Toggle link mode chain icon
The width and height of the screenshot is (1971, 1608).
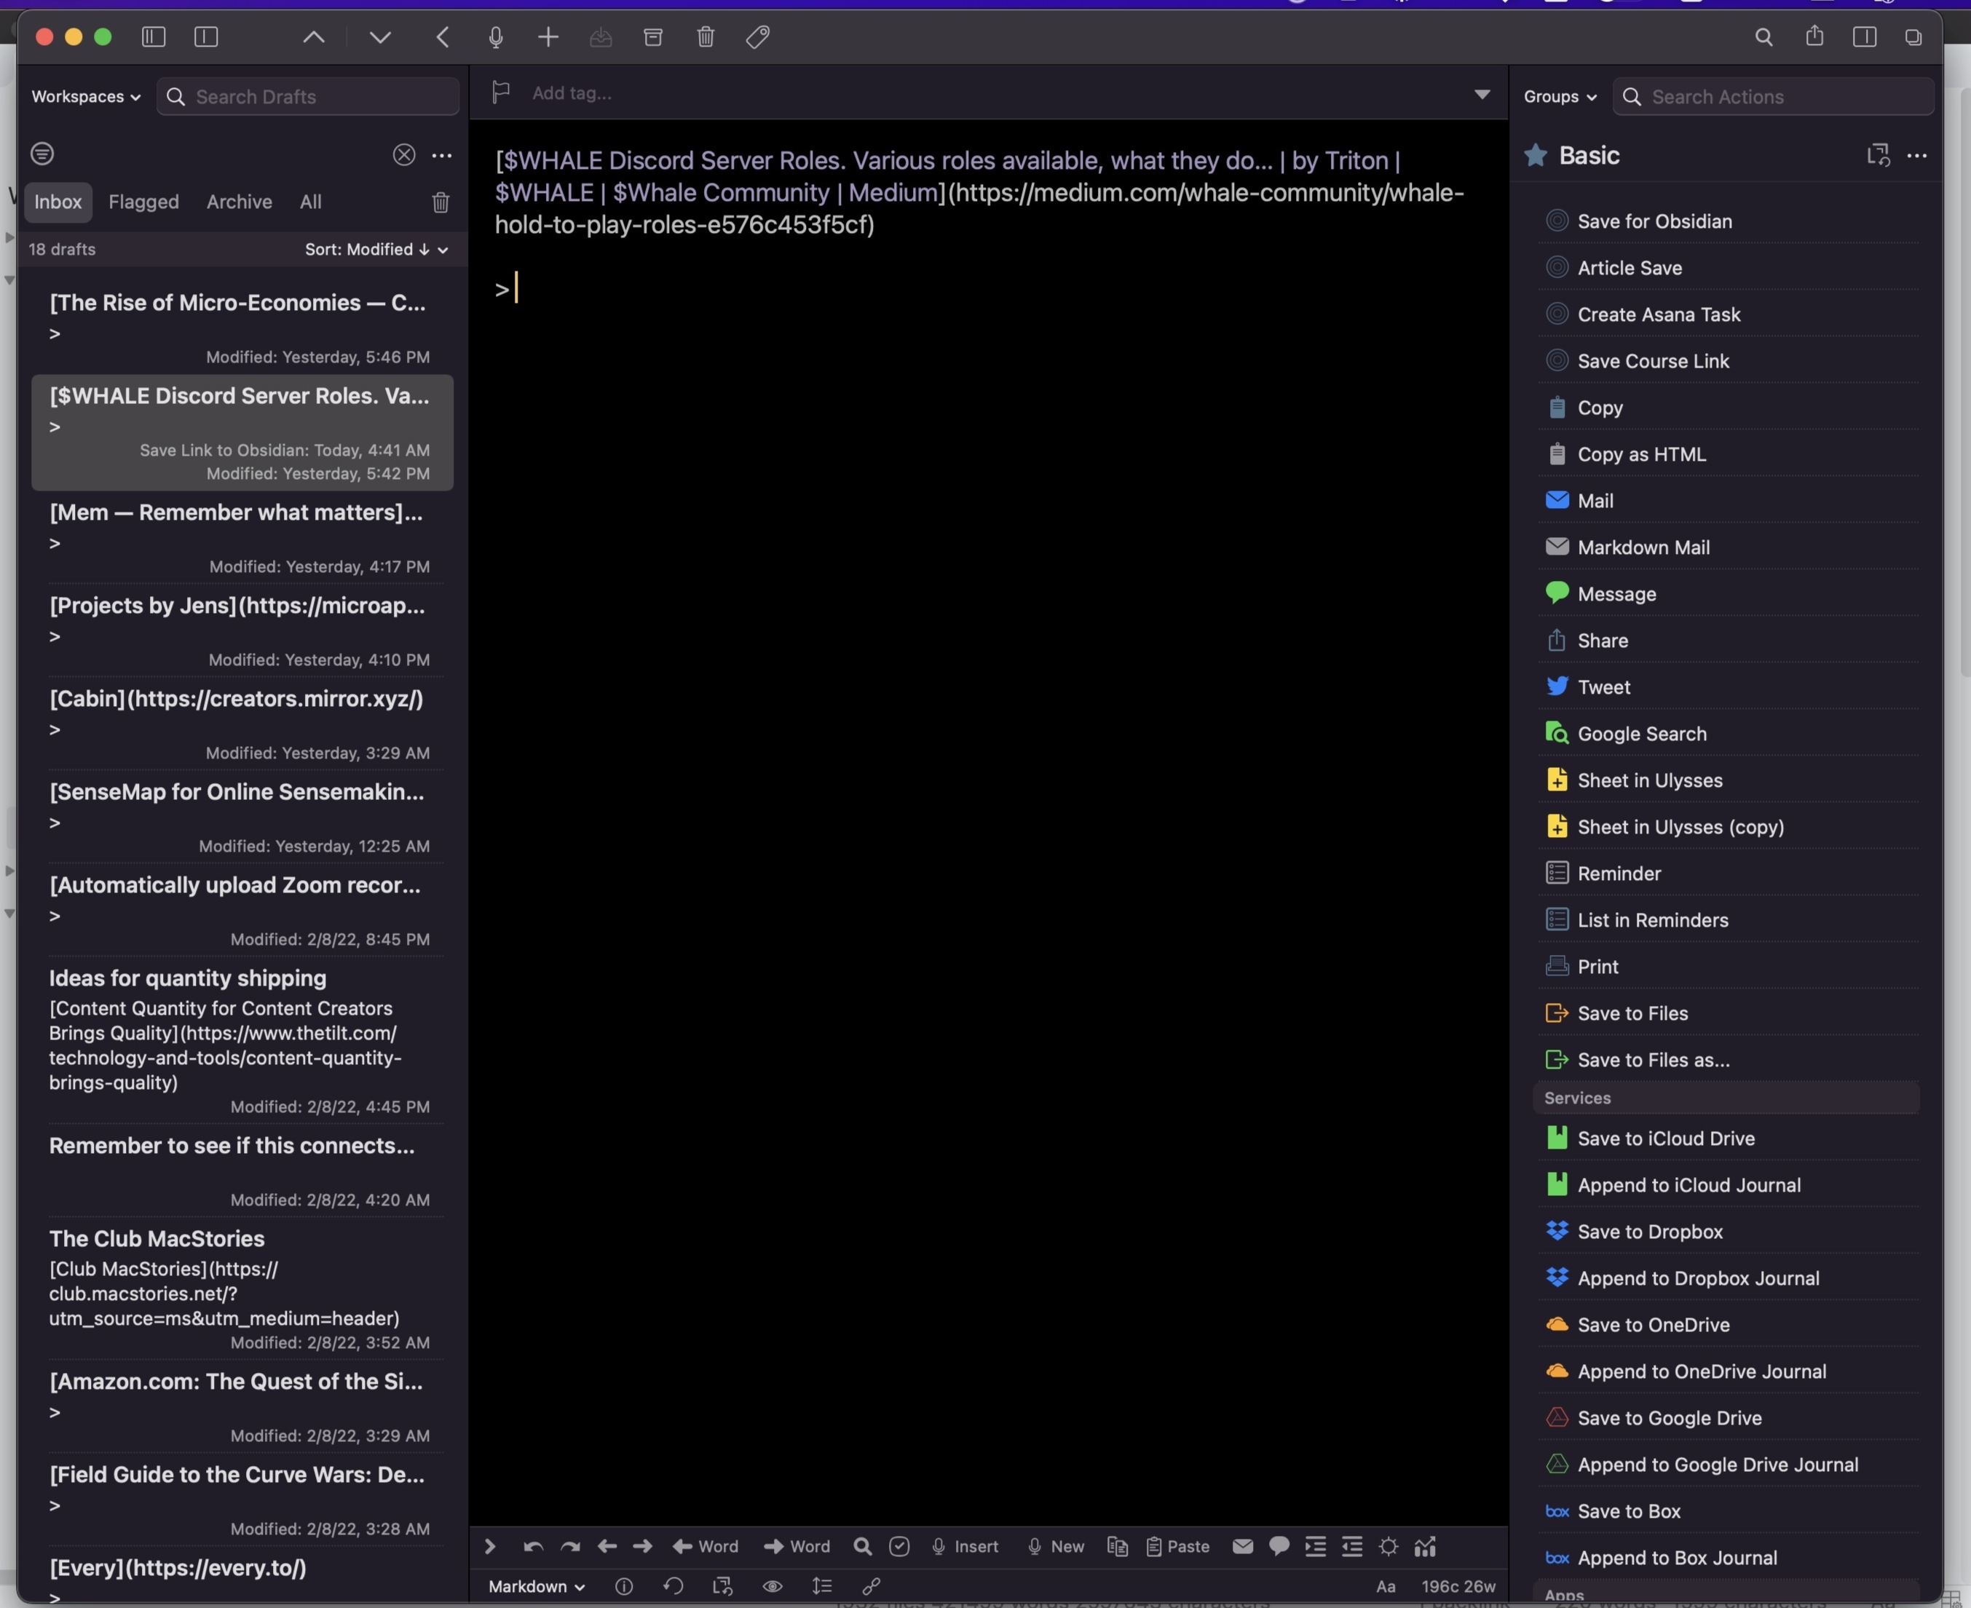point(871,1587)
